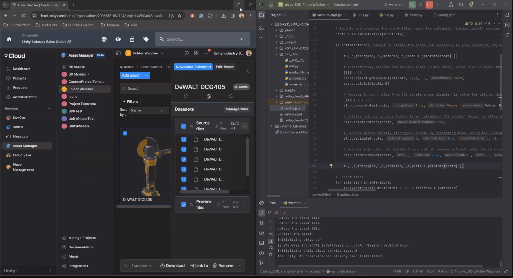Click the Manage files button
513x278 pixels.
236,109
